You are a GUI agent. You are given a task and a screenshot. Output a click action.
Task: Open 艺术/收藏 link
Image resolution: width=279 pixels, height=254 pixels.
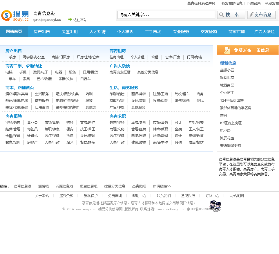point(44,79)
